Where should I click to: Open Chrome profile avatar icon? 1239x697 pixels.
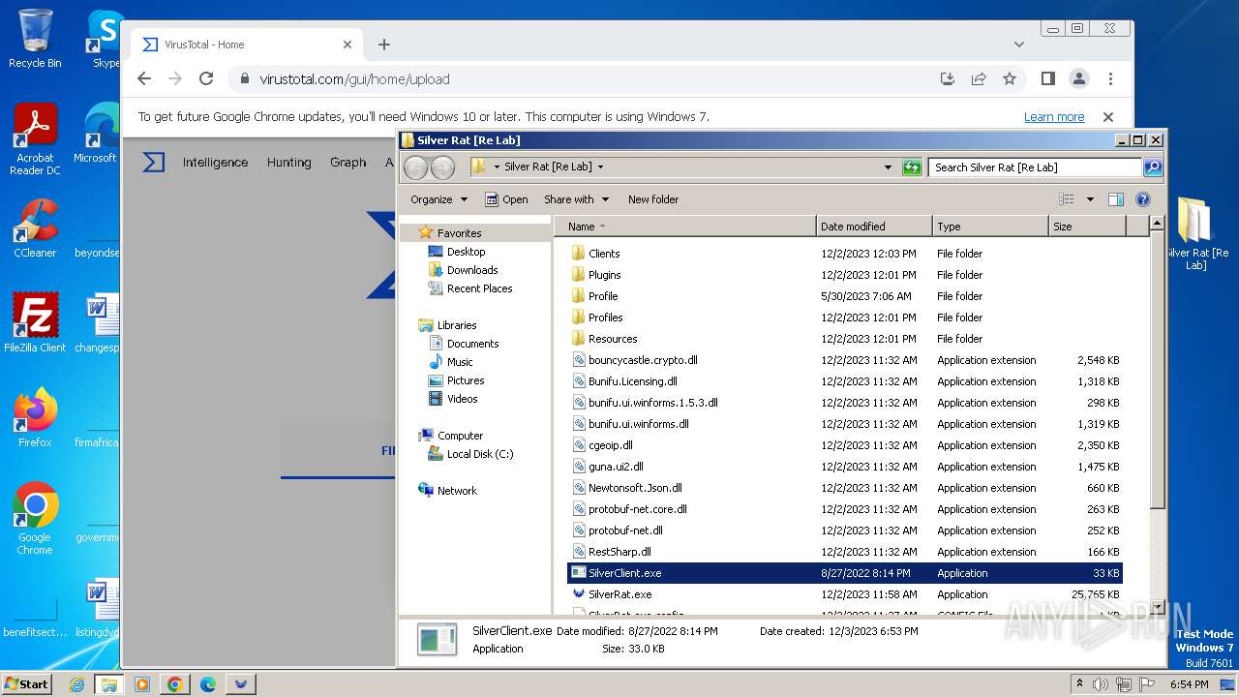[1079, 79]
